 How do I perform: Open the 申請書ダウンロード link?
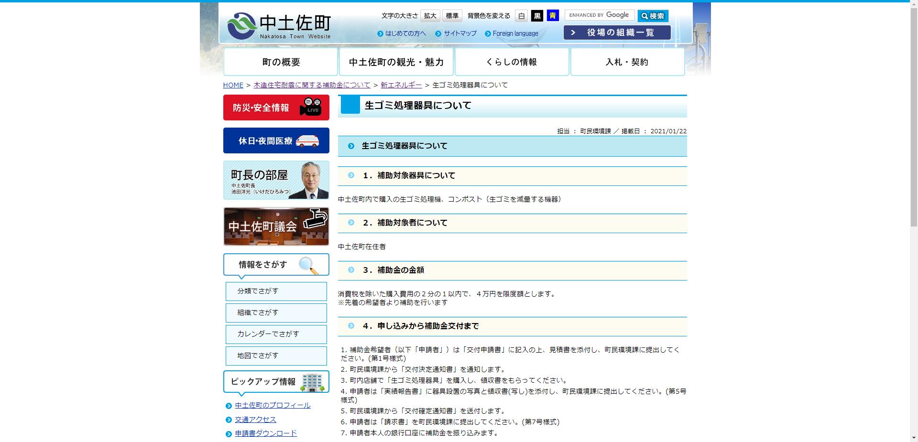click(x=266, y=433)
